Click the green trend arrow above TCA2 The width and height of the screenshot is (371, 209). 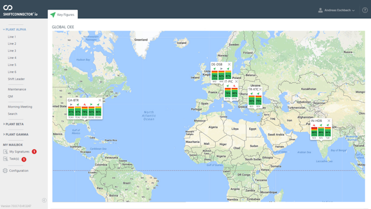tap(78, 104)
